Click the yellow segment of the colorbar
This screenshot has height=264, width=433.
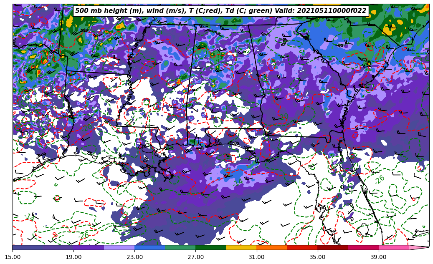[241, 247]
